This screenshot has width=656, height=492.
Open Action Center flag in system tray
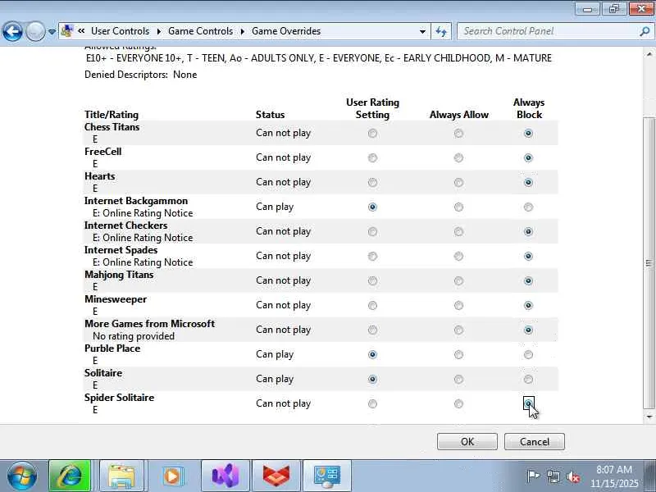[x=533, y=476]
